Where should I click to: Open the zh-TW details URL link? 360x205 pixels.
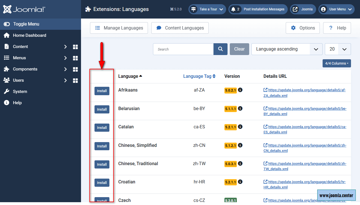pos(305,166)
